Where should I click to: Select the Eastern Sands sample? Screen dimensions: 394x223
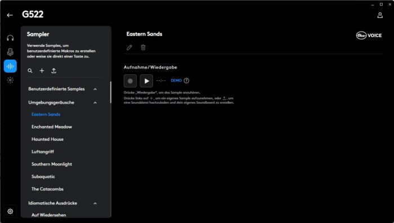click(46, 114)
